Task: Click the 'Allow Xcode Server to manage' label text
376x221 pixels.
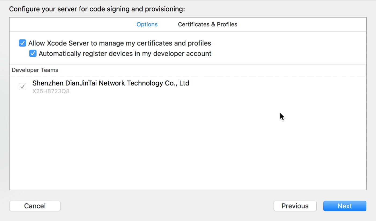Action: tap(120, 43)
